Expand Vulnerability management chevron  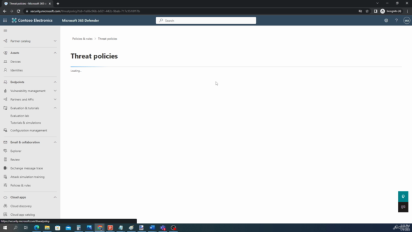(55, 91)
